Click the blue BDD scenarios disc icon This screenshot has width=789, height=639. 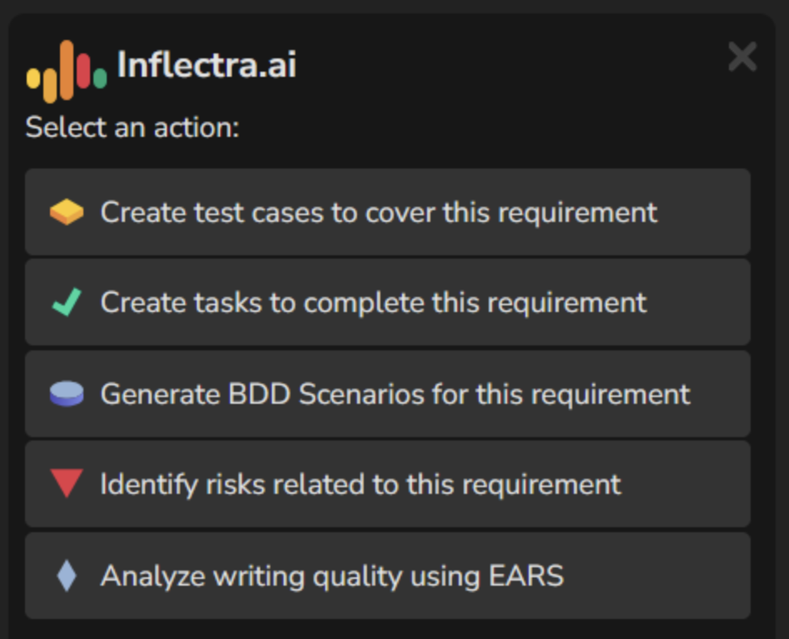pyautogui.click(x=67, y=394)
